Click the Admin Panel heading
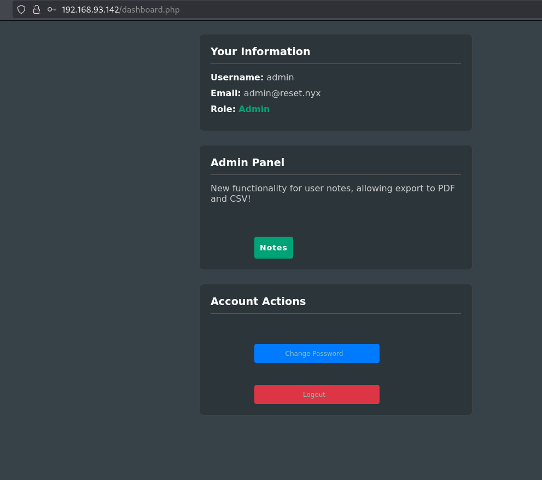The width and height of the screenshot is (542, 480). coord(247,162)
